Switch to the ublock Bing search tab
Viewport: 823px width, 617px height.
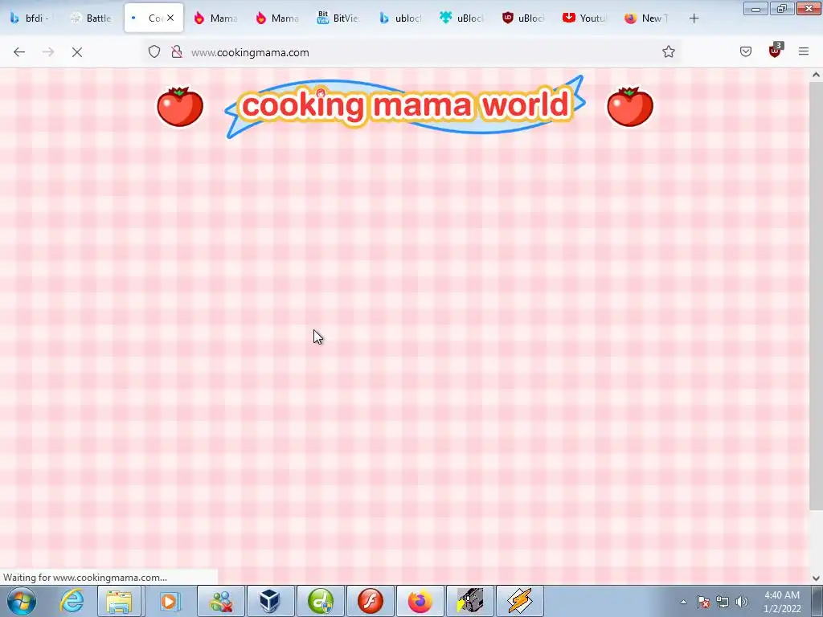pyautogui.click(x=401, y=18)
